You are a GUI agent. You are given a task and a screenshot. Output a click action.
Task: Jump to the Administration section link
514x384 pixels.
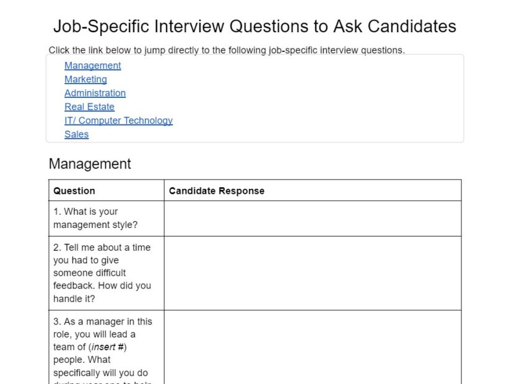coord(95,93)
